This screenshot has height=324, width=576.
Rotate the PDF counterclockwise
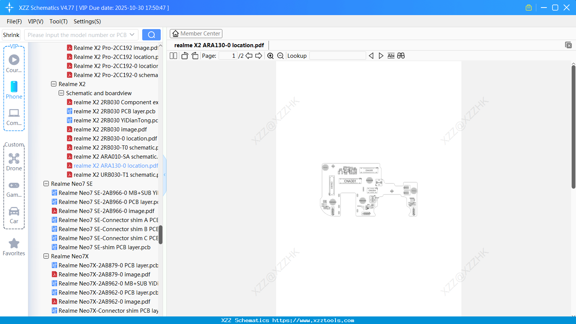[x=185, y=56]
